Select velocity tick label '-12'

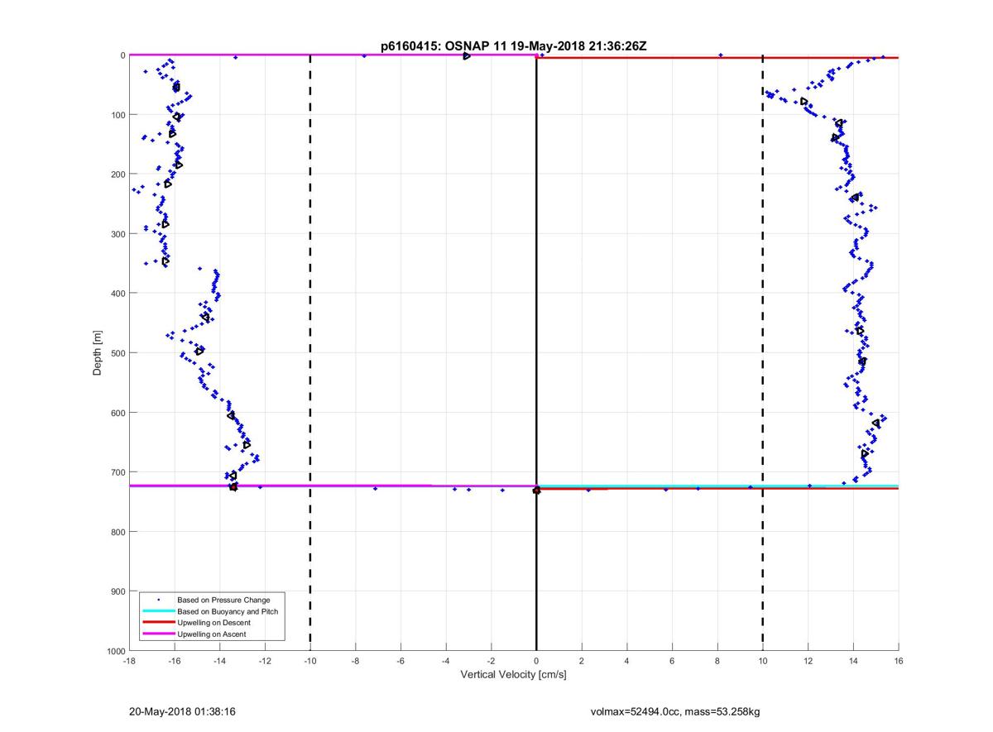tap(265, 661)
